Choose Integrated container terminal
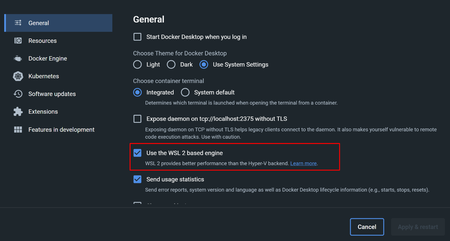The width and height of the screenshot is (450, 241). 138,92
